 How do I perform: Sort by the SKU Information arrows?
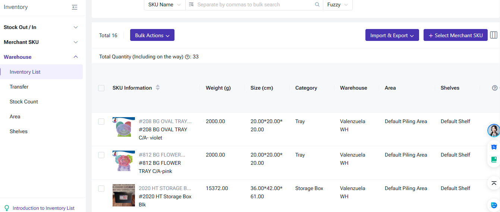[x=158, y=88]
